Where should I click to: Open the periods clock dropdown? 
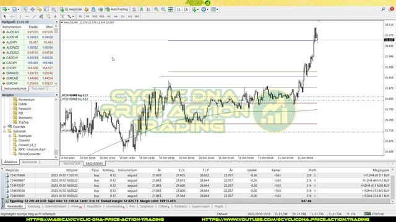tap(205, 9)
